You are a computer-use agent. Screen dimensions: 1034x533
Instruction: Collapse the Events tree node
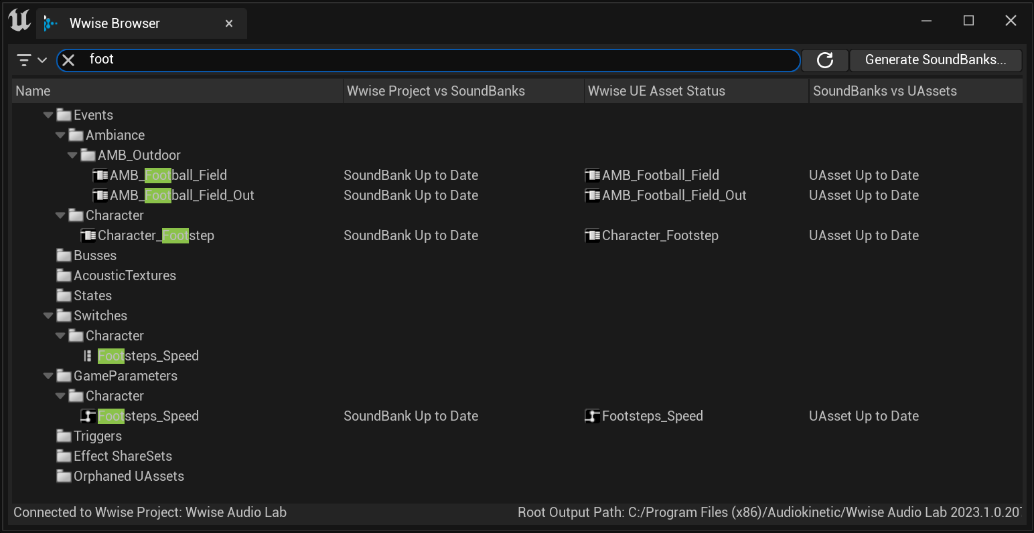click(x=48, y=114)
